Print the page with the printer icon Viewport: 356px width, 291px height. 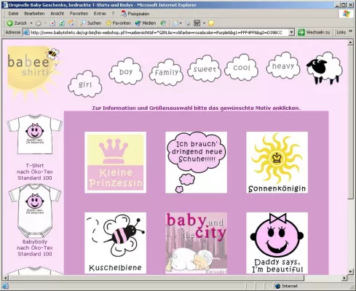tap(188, 23)
